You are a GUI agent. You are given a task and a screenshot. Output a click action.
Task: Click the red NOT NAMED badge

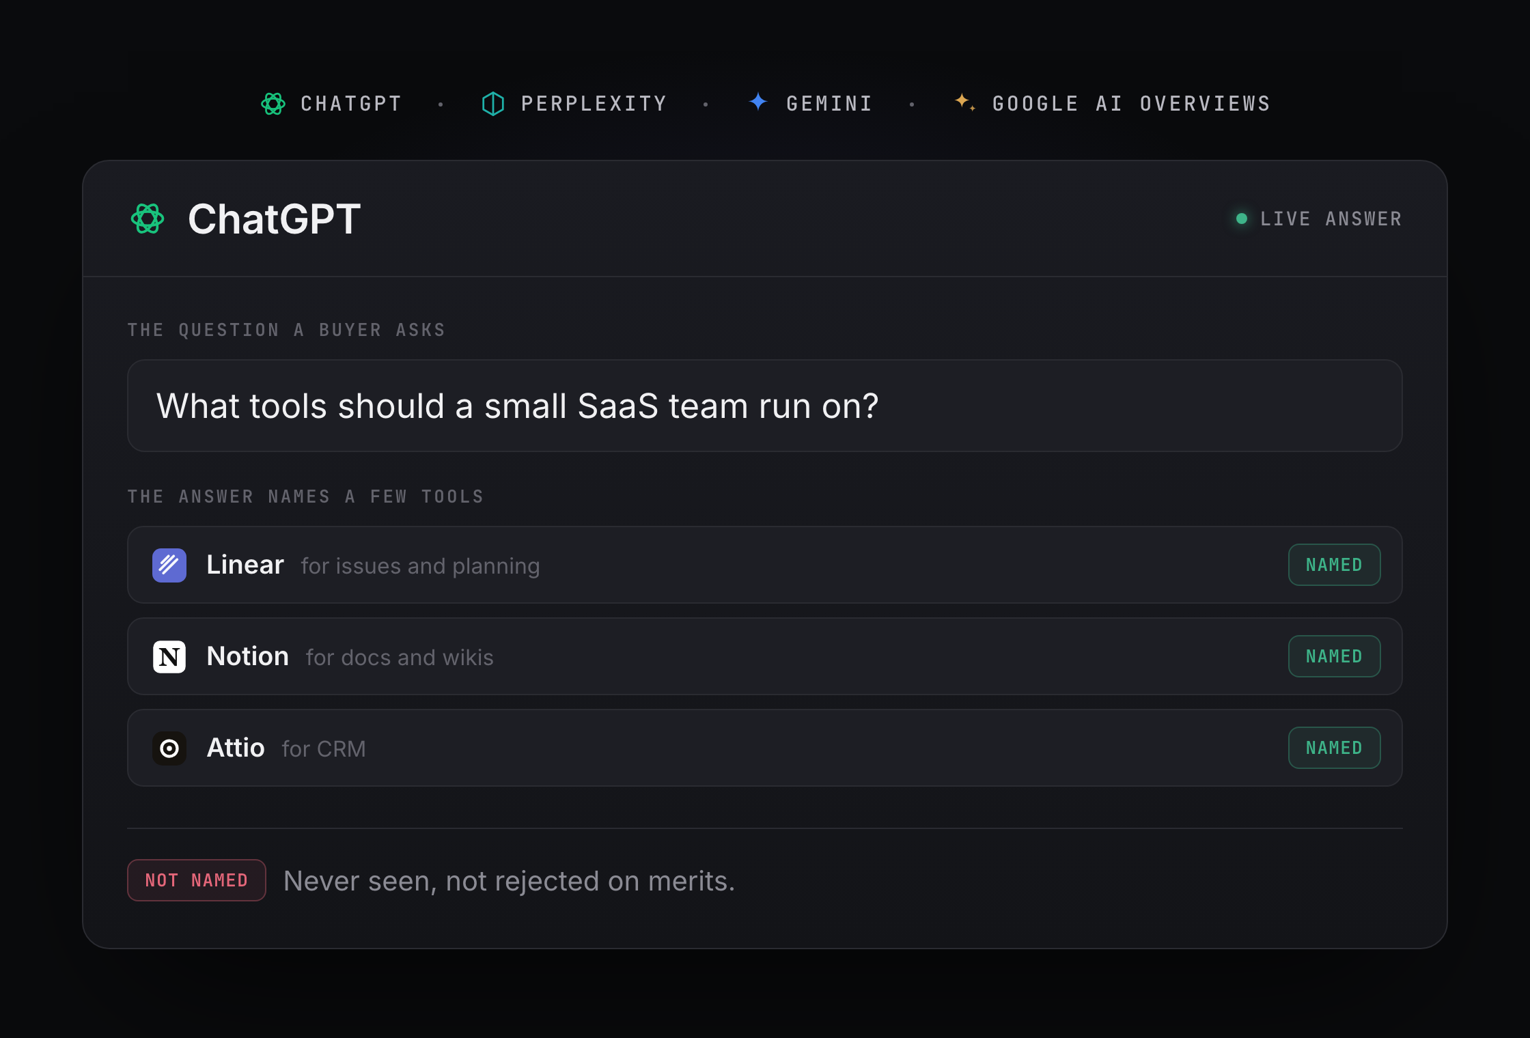[197, 880]
